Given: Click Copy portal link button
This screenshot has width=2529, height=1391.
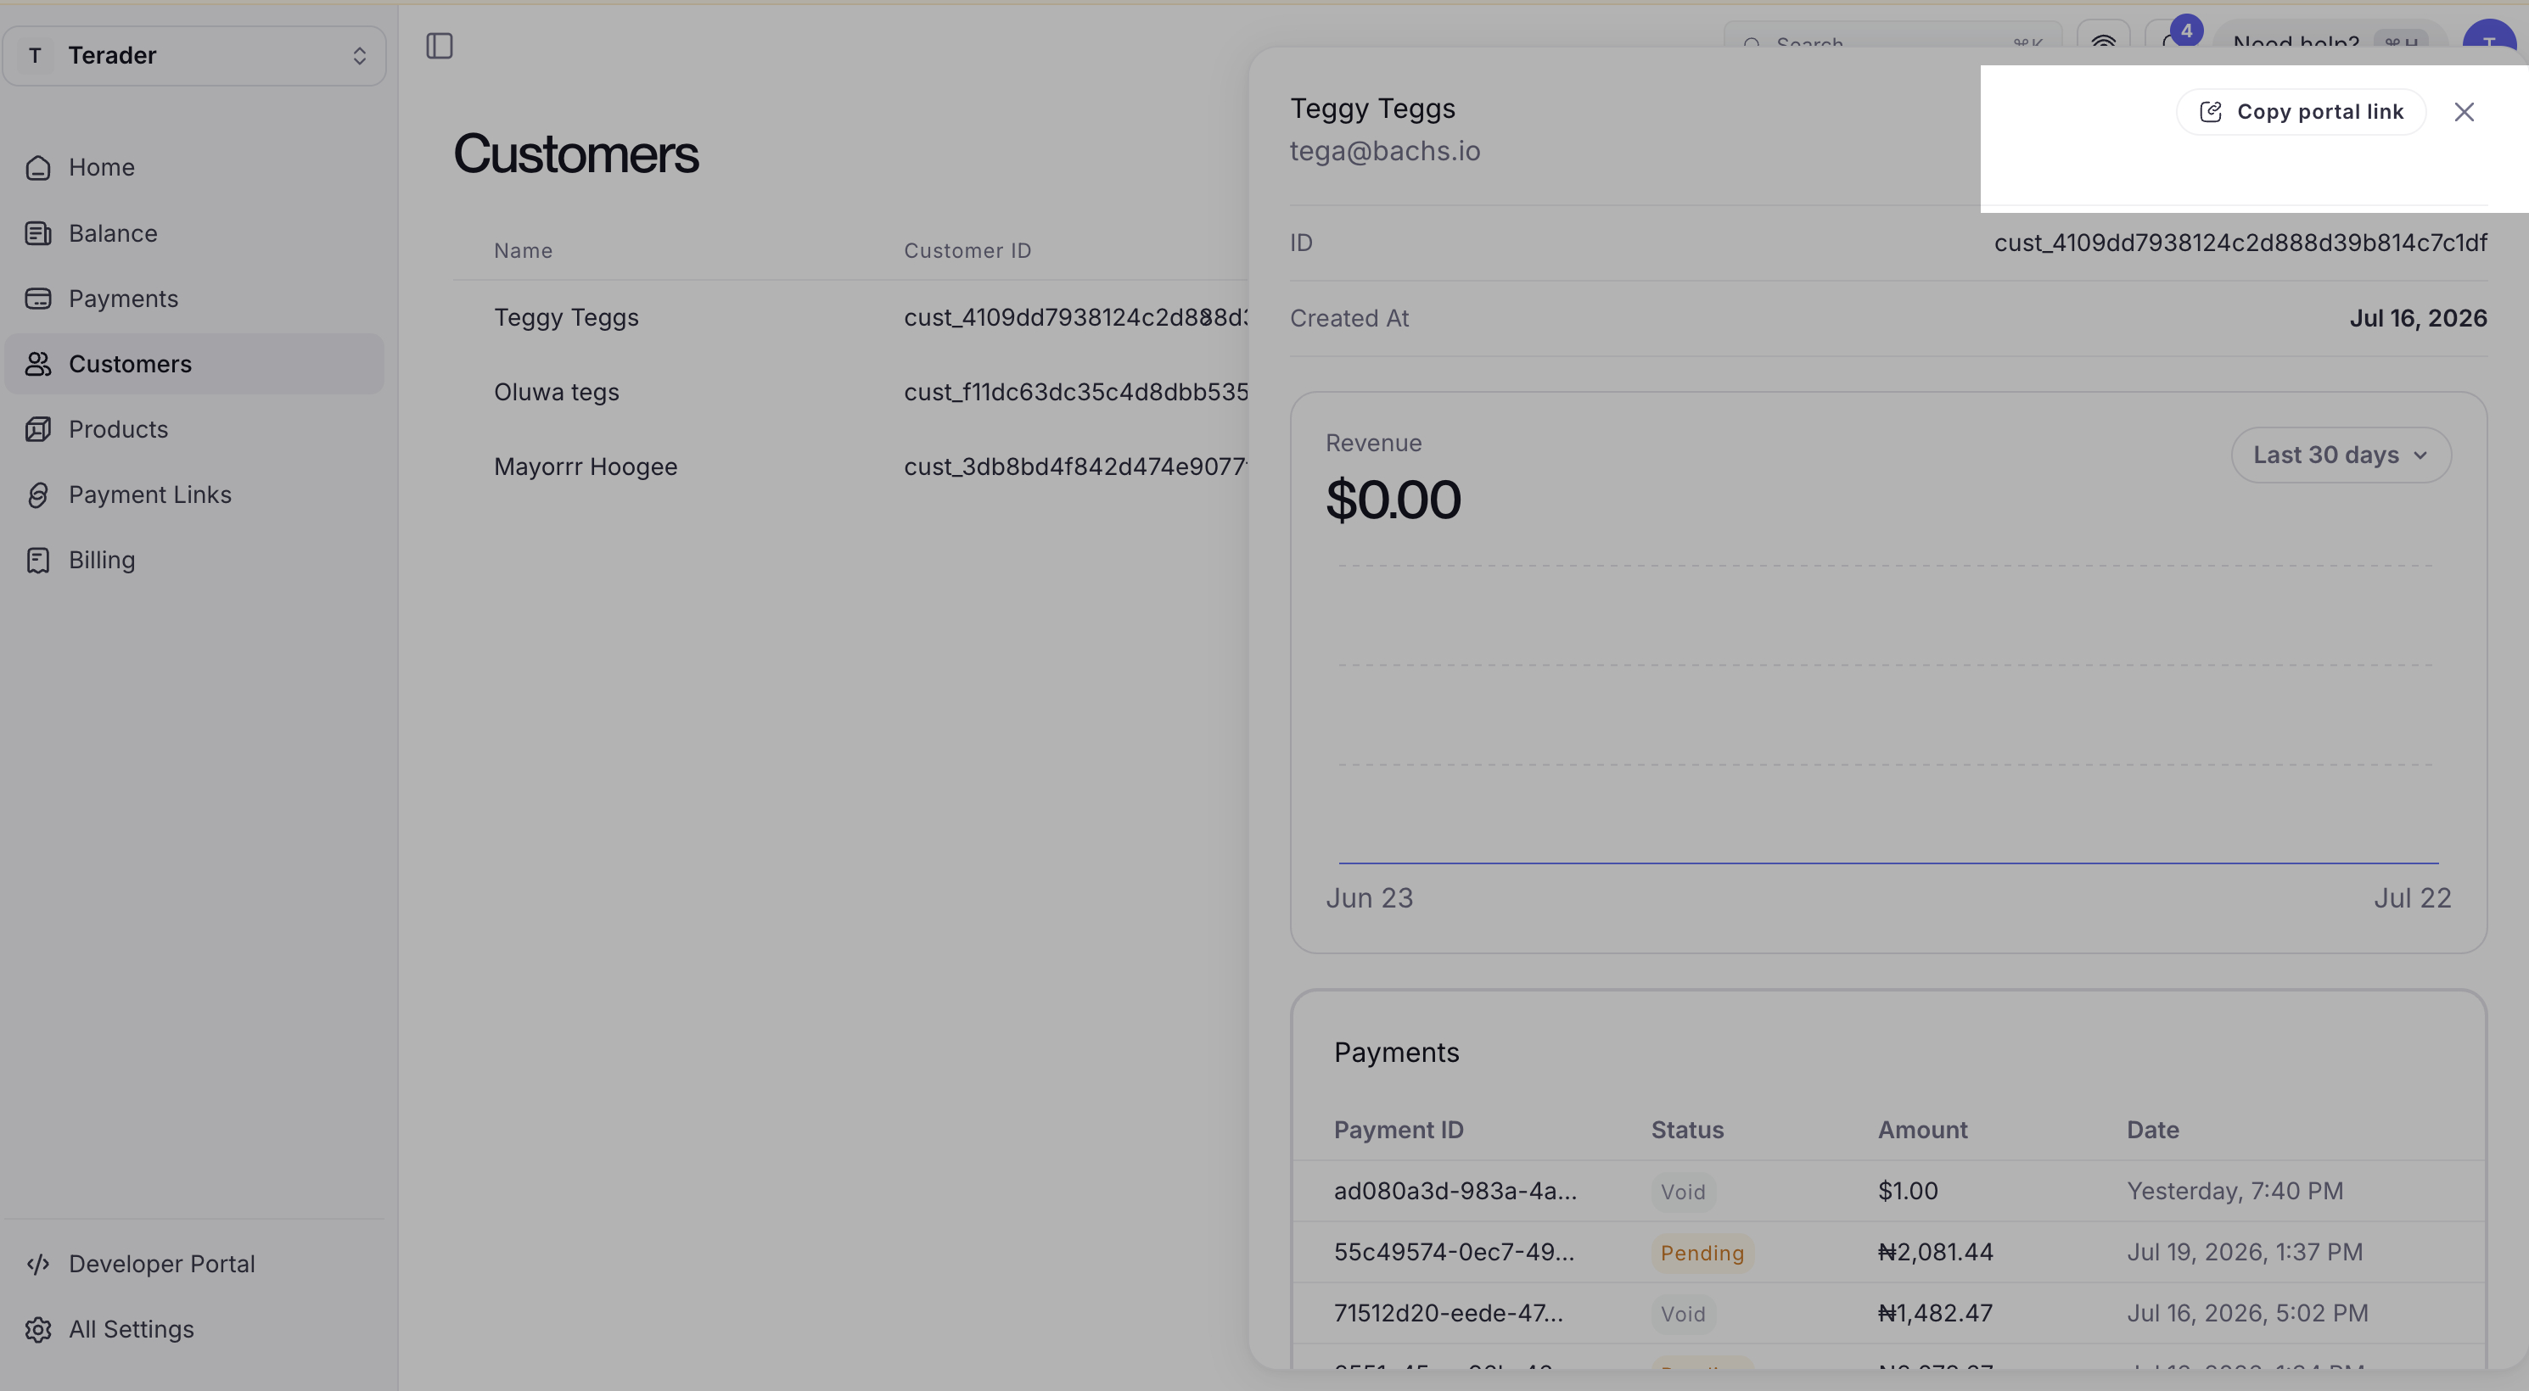Looking at the screenshot, I should tap(2300, 112).
